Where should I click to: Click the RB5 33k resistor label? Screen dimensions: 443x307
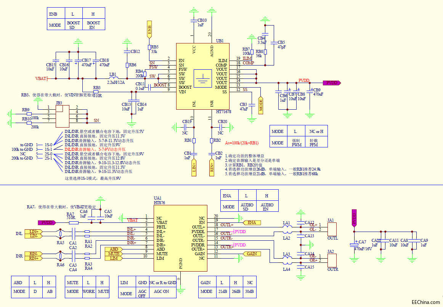pyautogui.click(x=154, y=50)
